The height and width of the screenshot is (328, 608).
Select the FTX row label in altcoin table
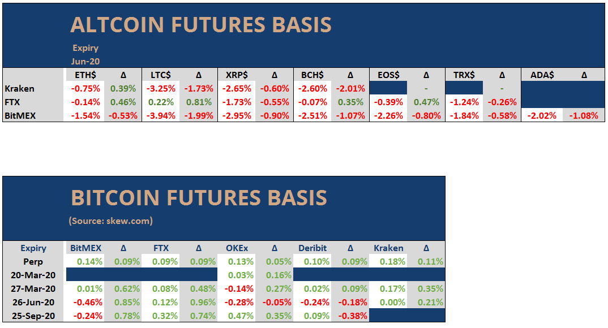(14, 102)
